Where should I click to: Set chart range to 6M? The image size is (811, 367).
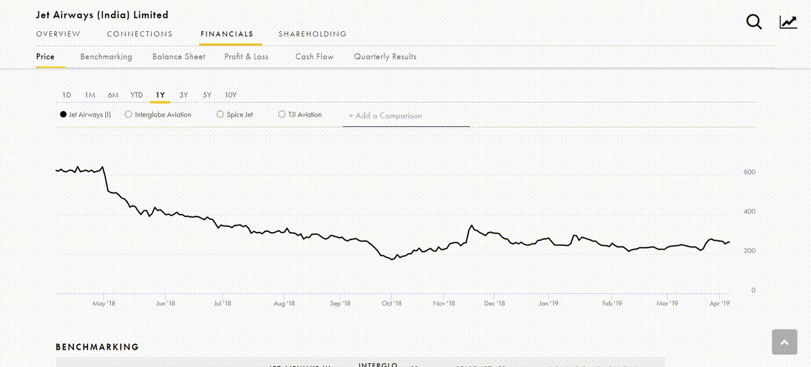[x=113, y=95]
